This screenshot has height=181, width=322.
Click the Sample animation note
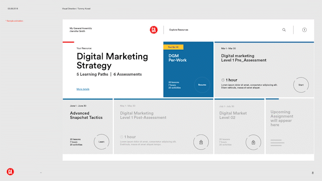click(14, 21)
